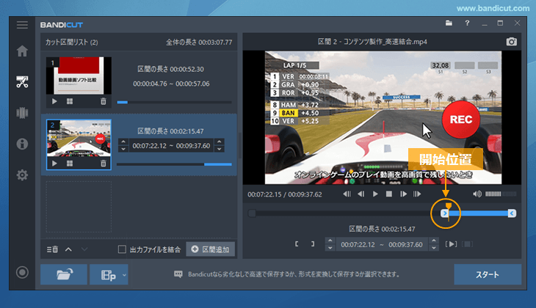This screenshot has width=536, height=308.
Task: Adjust the volume level bar
Action: click(x=501, y=194)
